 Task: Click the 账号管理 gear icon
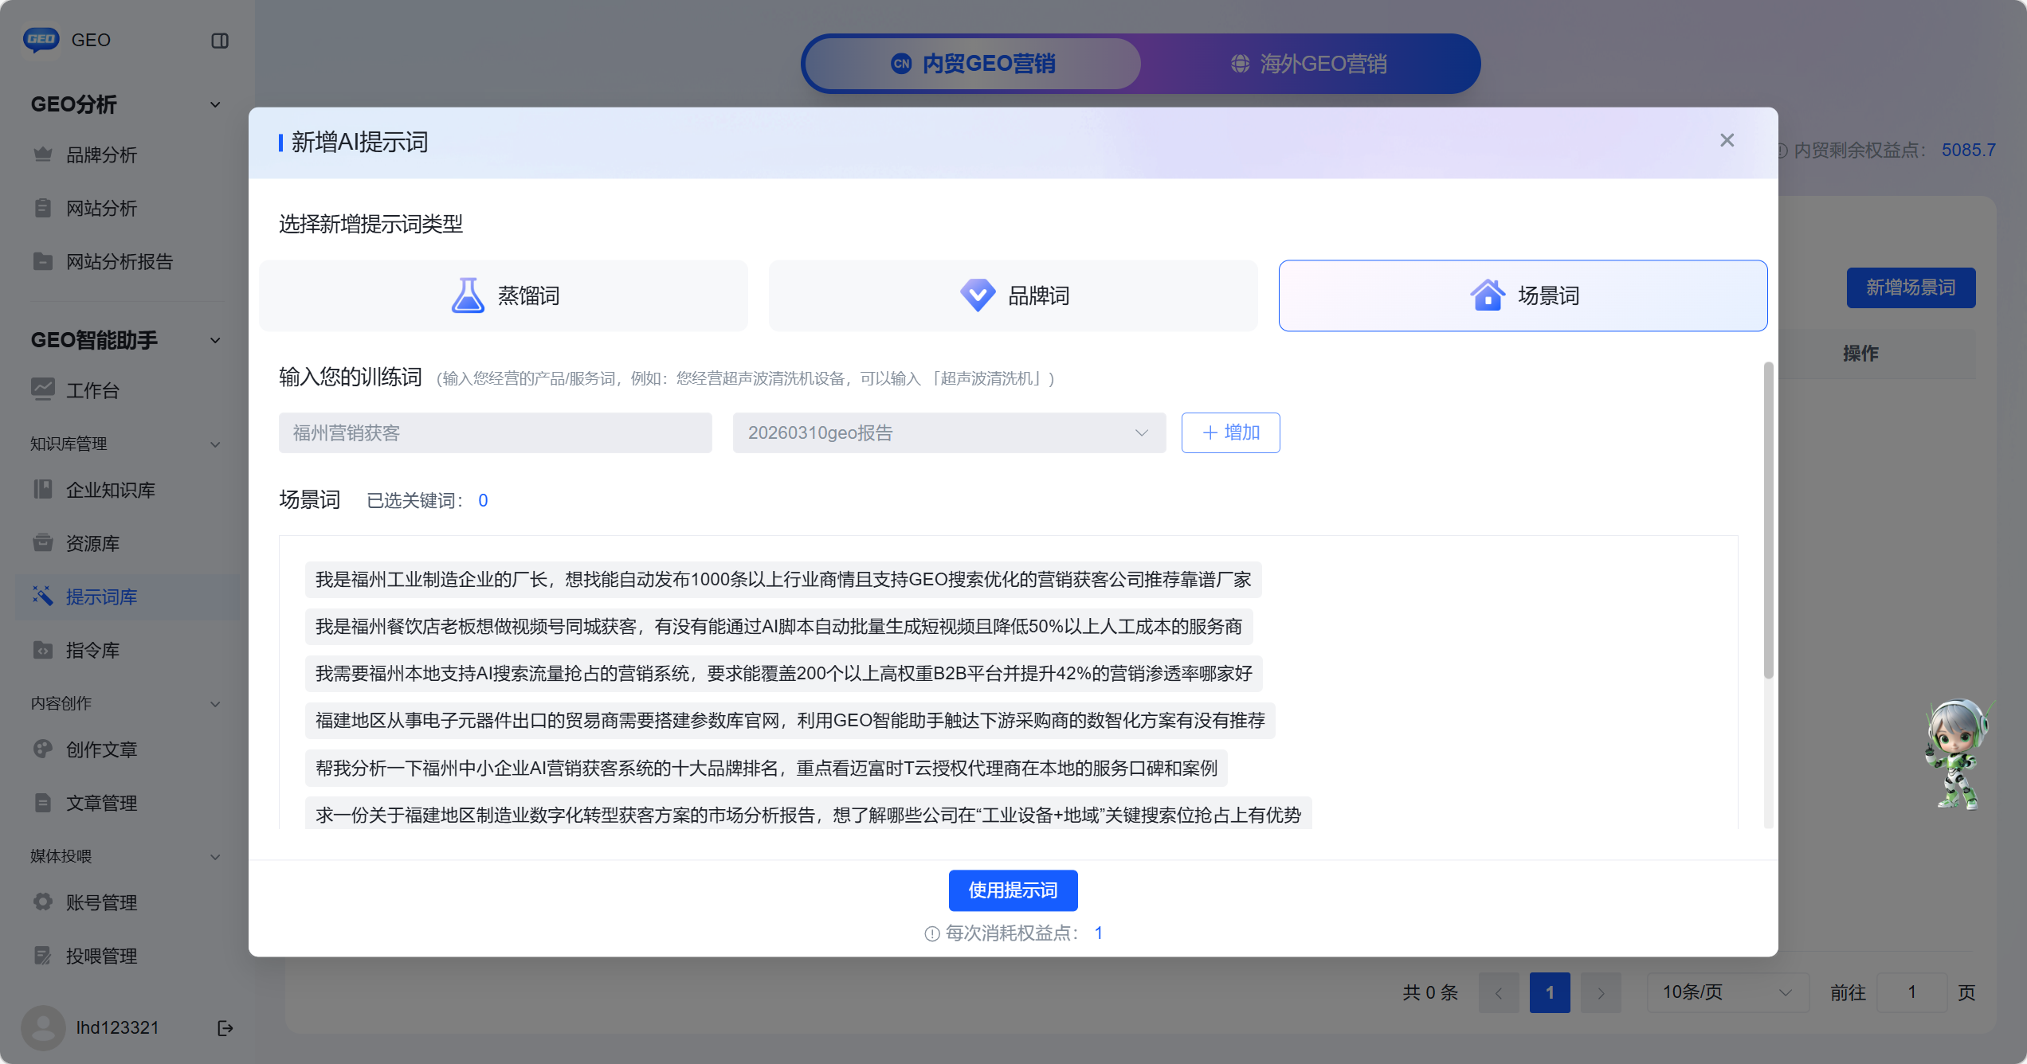[43, 902]
